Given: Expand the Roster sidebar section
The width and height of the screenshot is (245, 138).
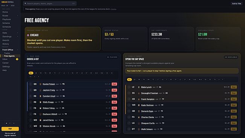Looking at the screenshot, I should 17,16.
